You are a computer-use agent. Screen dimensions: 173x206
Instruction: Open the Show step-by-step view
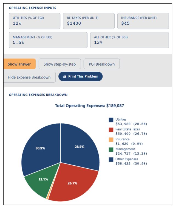click(60, 64)
